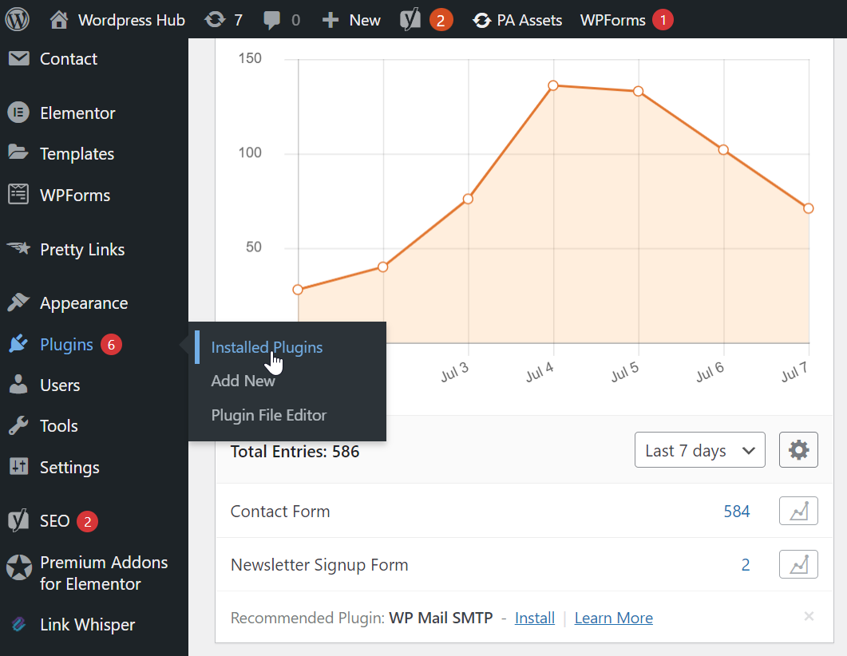Show graph for Contact Form entries
847x656 pixels.
(798, 511)
